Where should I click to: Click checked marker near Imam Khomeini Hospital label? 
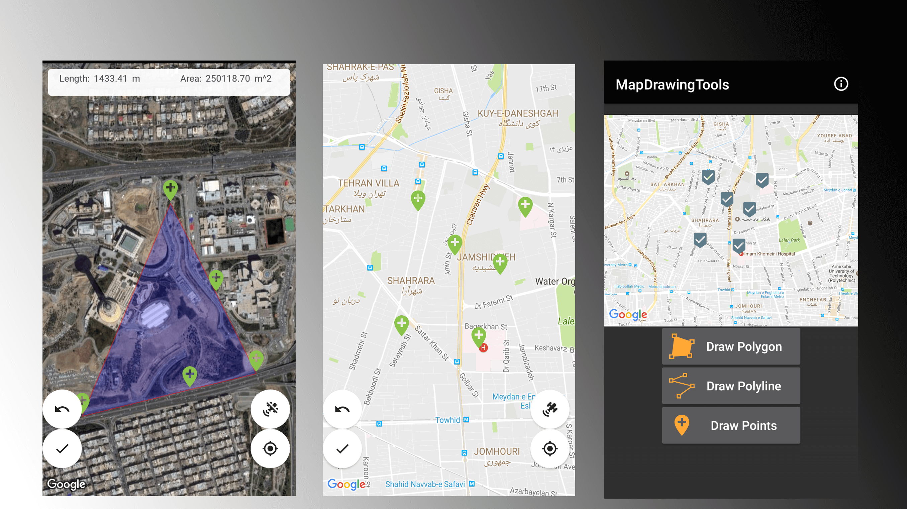tap(738, 246)
